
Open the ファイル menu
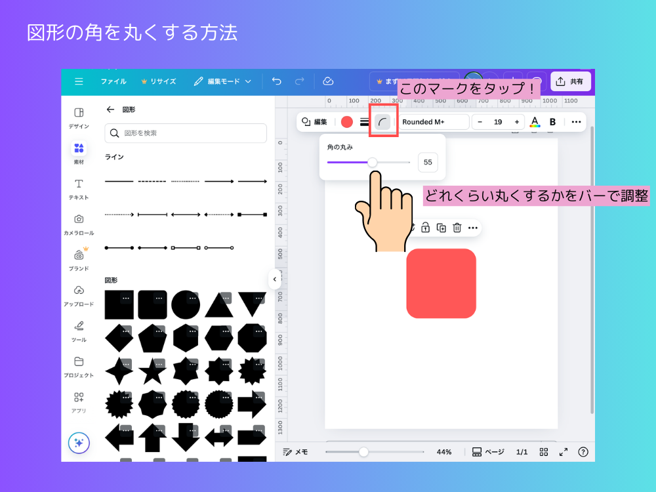point(113,81)
